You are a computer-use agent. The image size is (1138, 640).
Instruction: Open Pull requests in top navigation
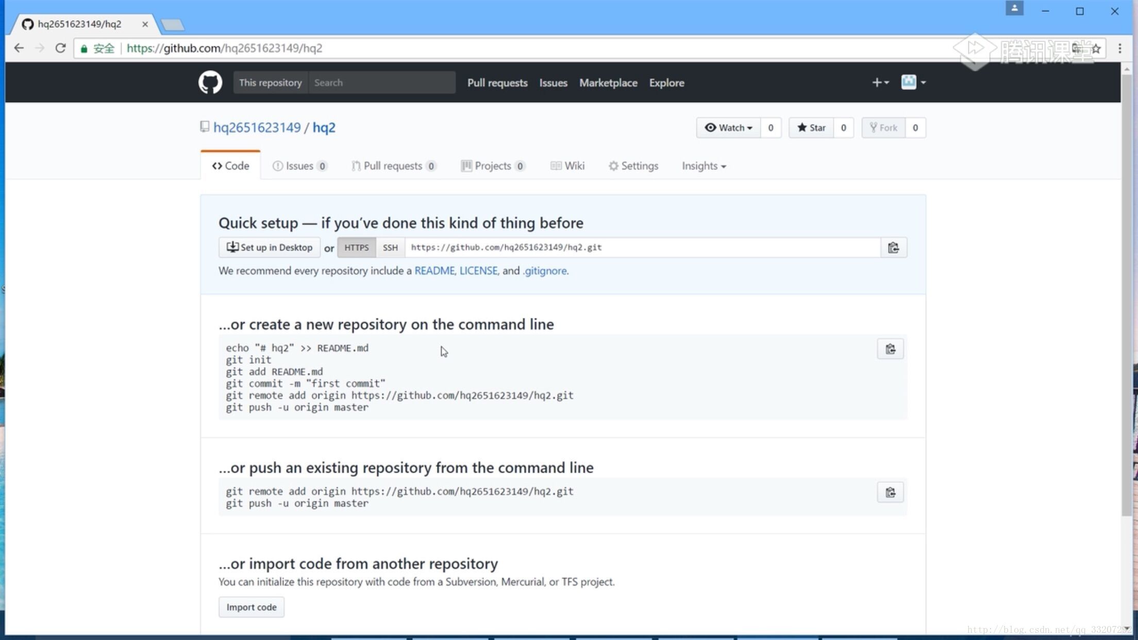(497, 83)
